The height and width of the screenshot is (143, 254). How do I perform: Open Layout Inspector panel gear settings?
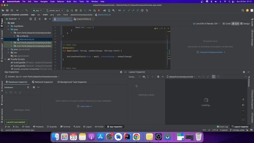[x=244, y=72]
